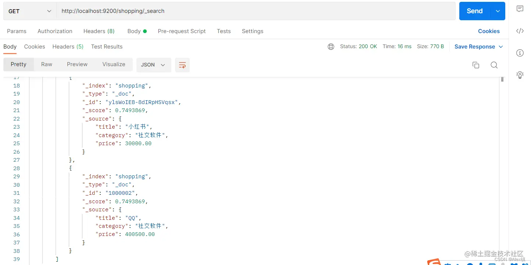Click the title value "QQ"
The image size is (531, 265).
[x=132, y=218]
